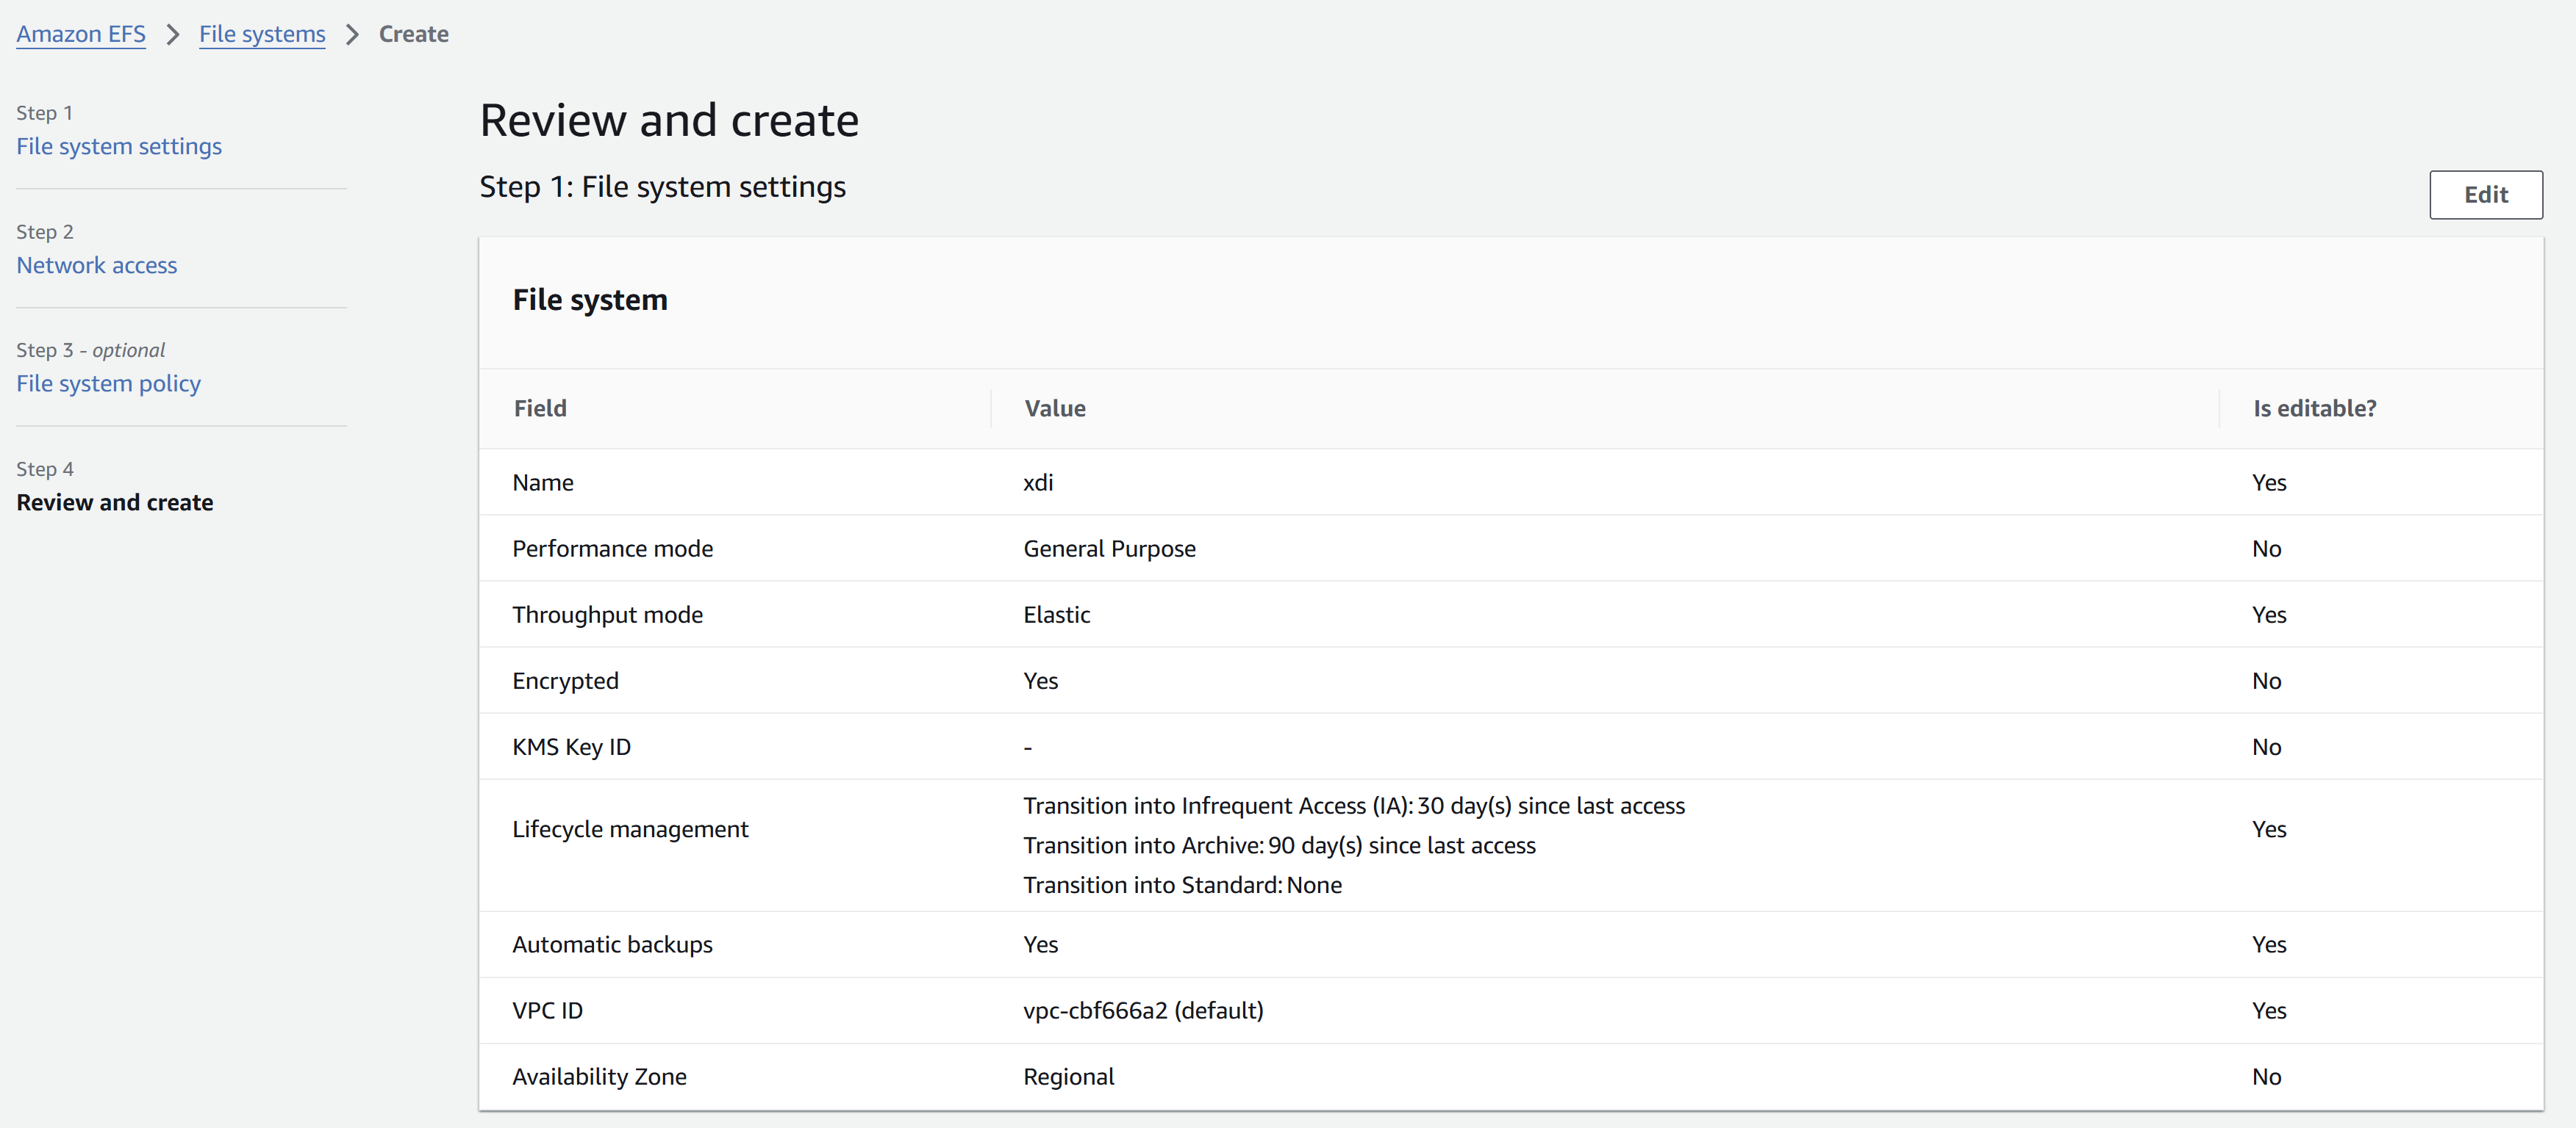Open the Network access step
2576x1128 pixels.
point(96,265)
